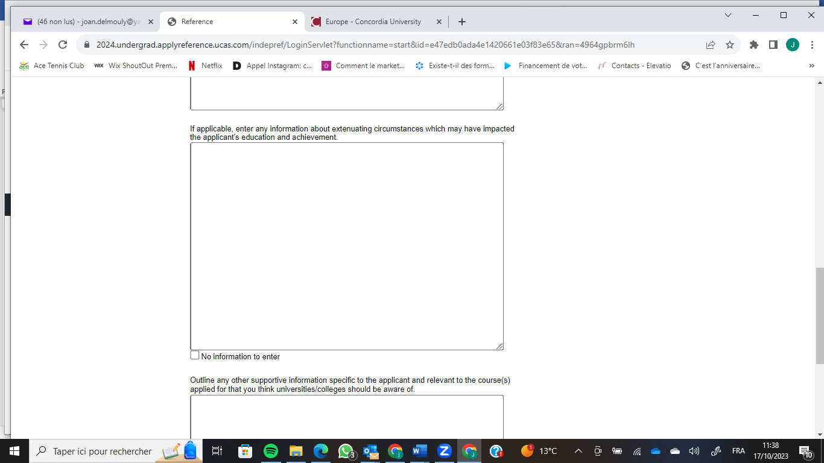
Task: Open Microsoft Word from the taskbar
Action: point(420,451)
